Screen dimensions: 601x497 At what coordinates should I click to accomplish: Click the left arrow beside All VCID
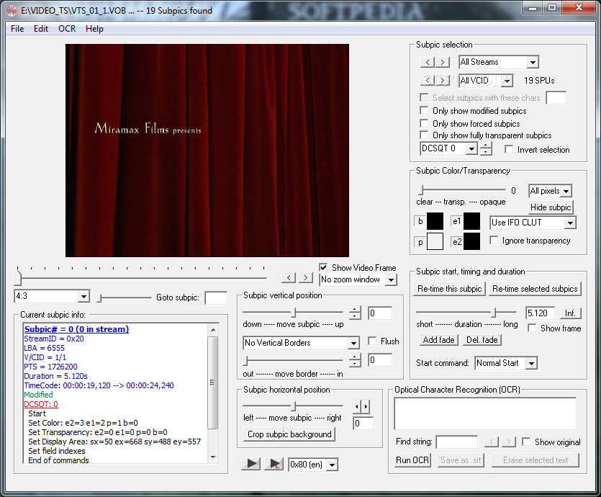tap(428, 80)
